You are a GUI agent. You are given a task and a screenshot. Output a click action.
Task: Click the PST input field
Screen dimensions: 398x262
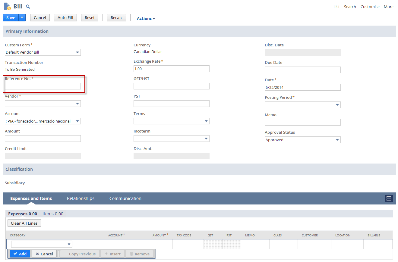point(172,104)
